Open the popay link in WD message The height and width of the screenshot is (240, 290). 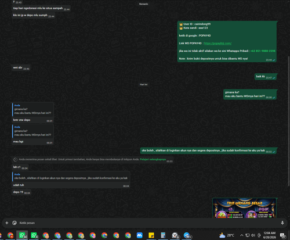pyautogui.click(x=217, y=43)
